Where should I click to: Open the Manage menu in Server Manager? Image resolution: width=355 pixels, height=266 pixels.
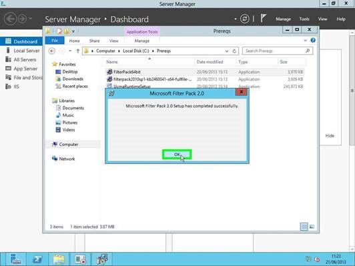click(x=283, y=19)
